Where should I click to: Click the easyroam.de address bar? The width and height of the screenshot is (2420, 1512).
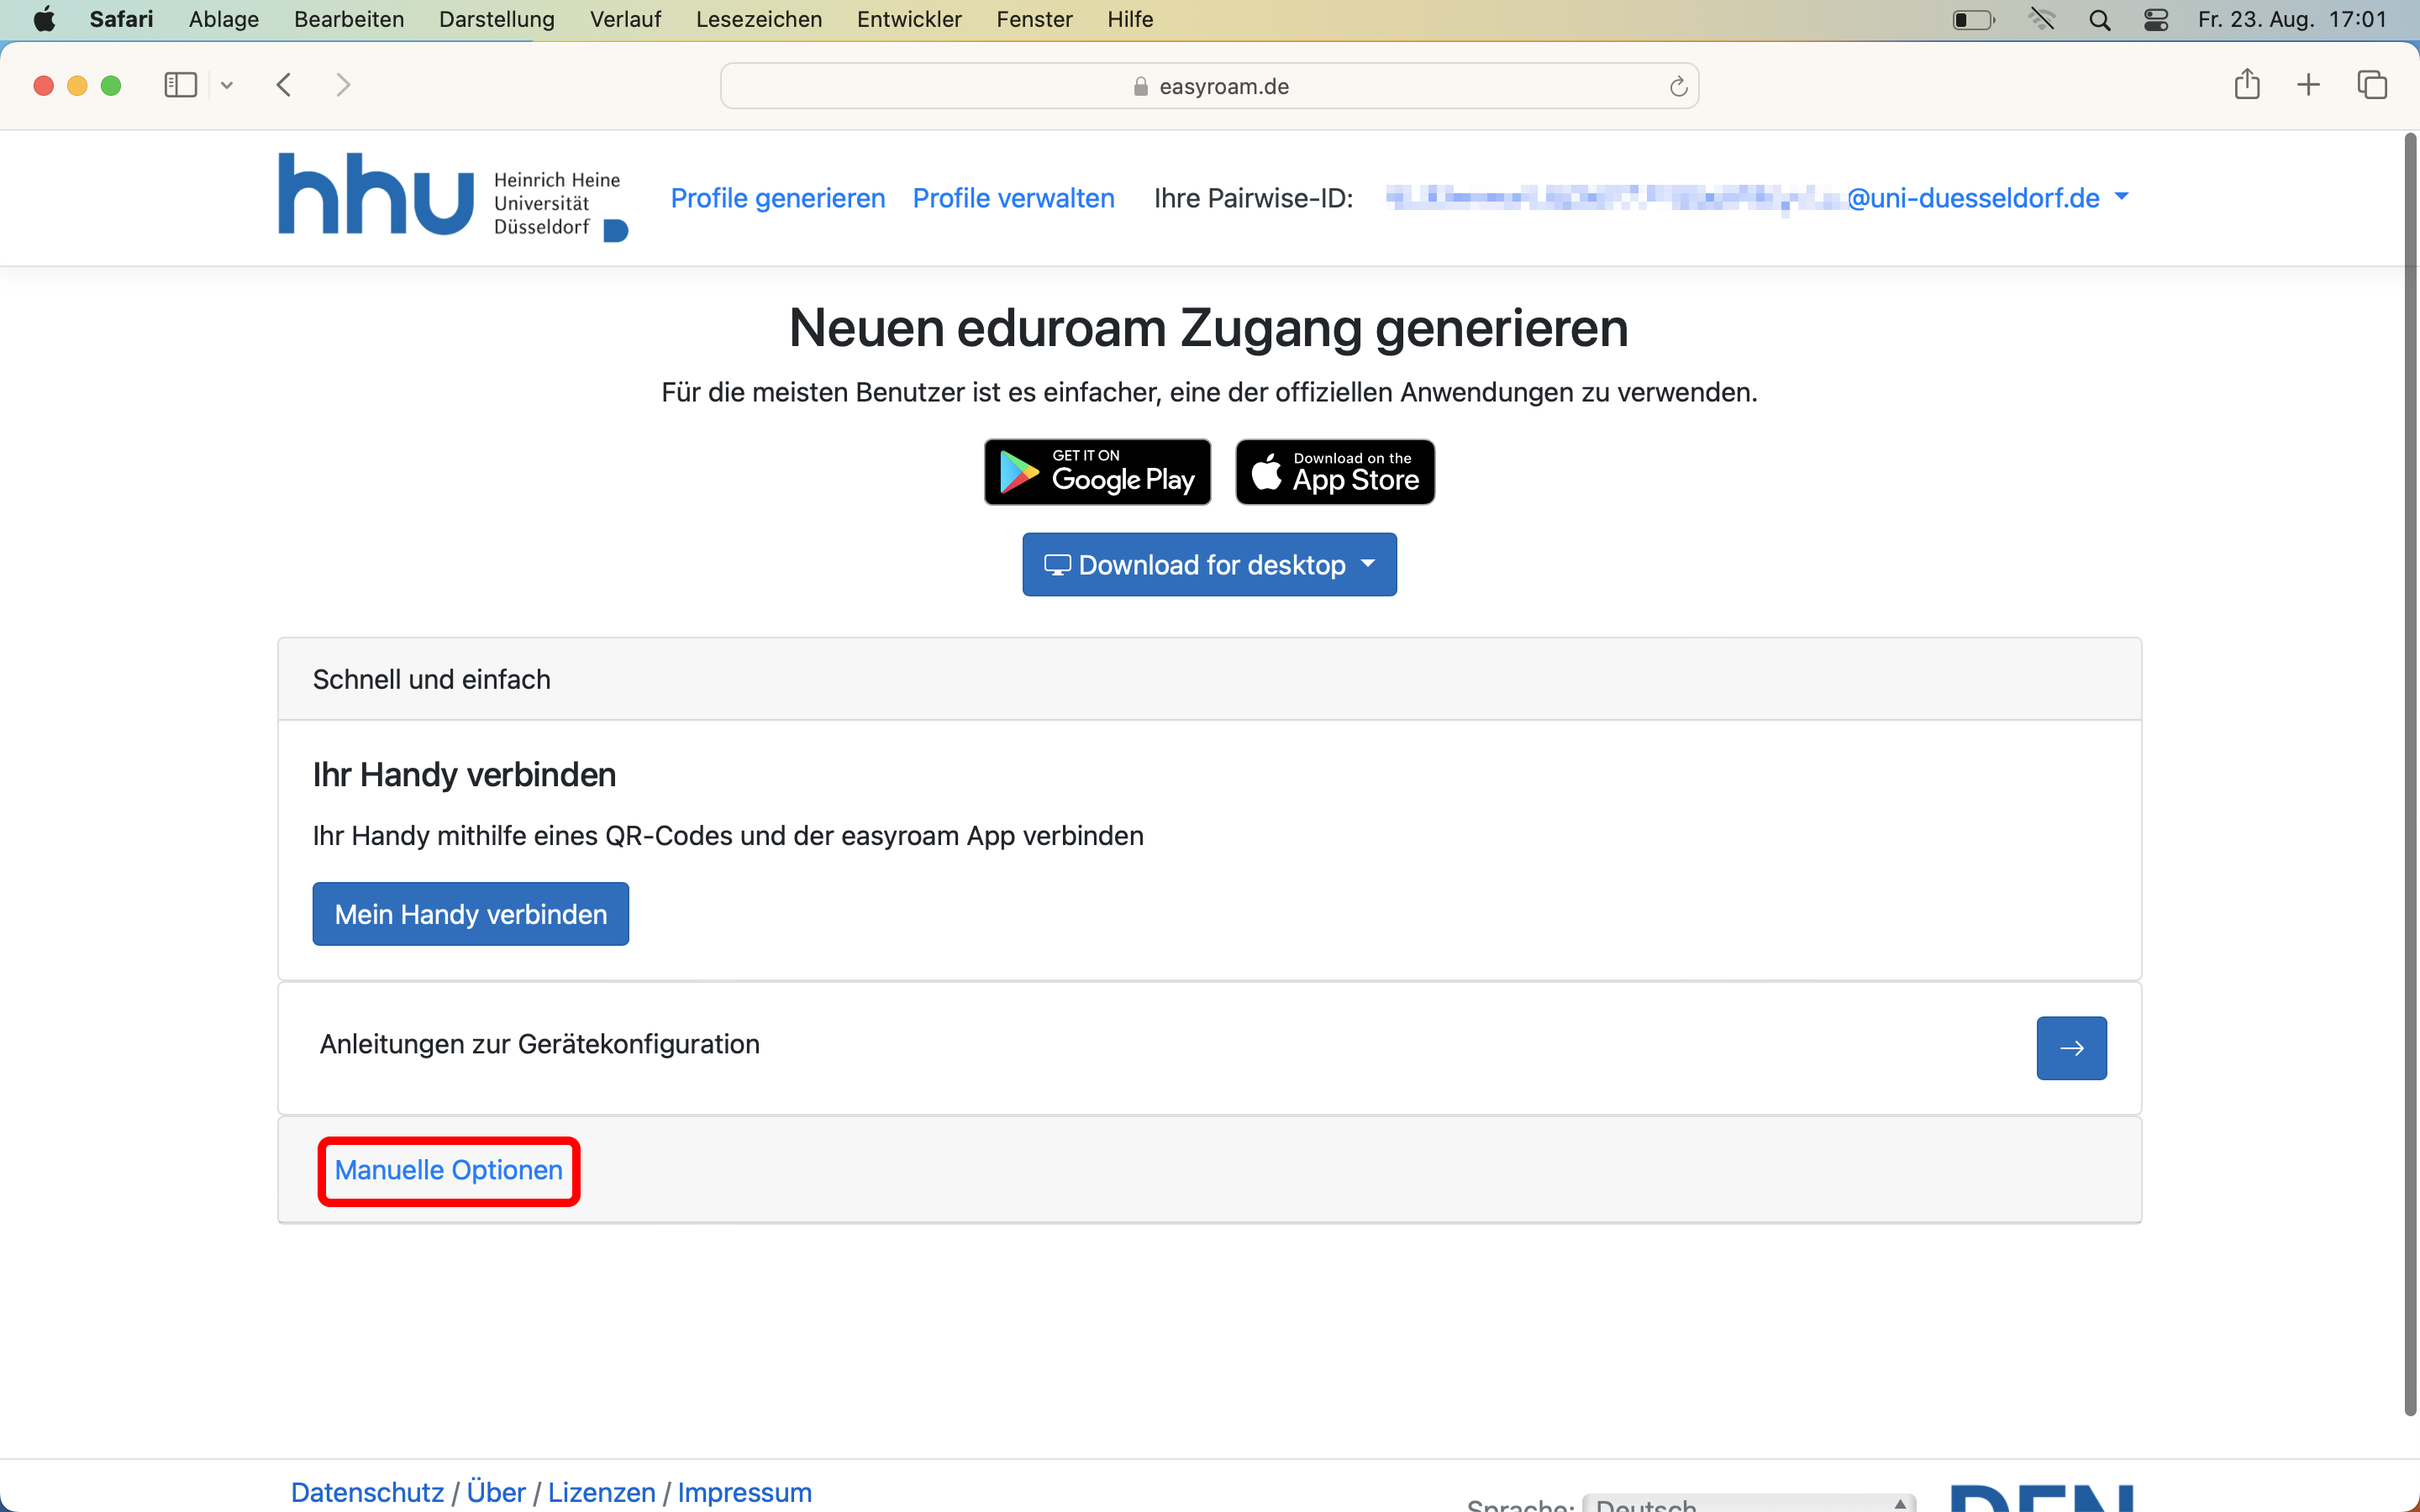(1209, 86)
